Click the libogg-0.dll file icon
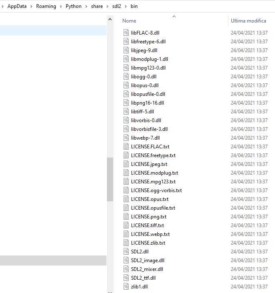Image resolution: width=275 pixels, height=293 pixels. click(x=126, y=76)
